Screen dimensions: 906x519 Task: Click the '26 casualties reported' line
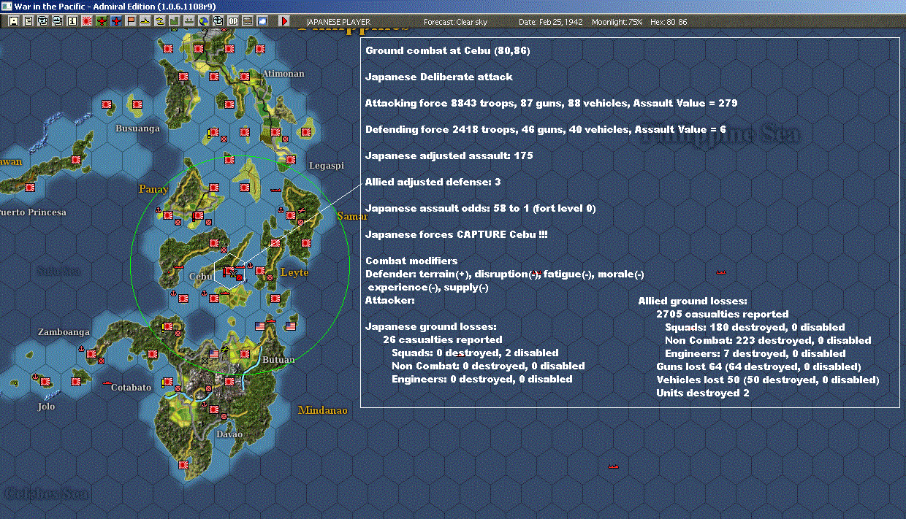443,339
